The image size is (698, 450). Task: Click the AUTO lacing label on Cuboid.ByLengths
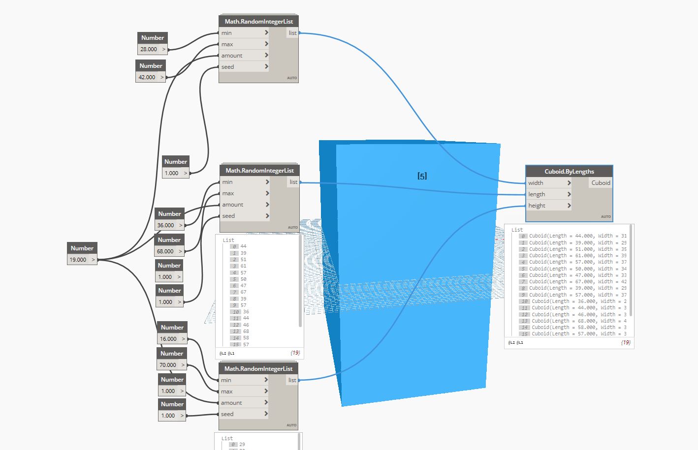(605, 217)
